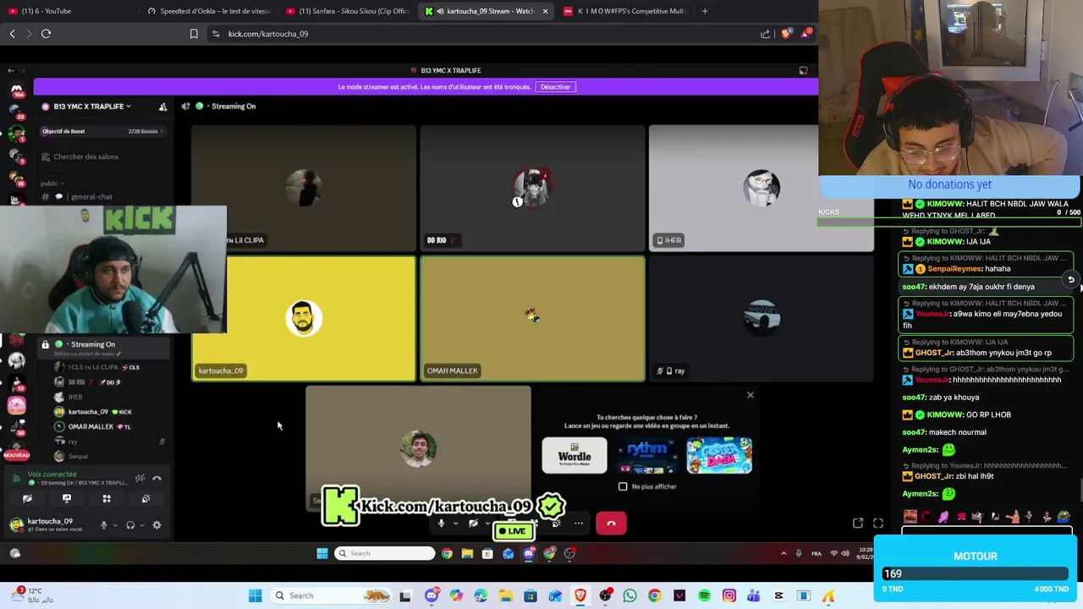Pop out the call window

click(x=857, y=524)
